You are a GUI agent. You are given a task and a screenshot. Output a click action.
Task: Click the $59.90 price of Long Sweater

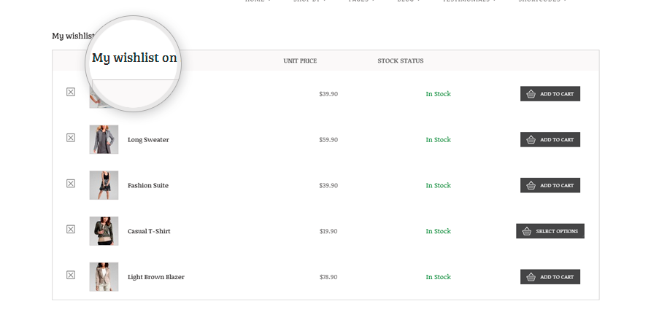coord(328,140)
